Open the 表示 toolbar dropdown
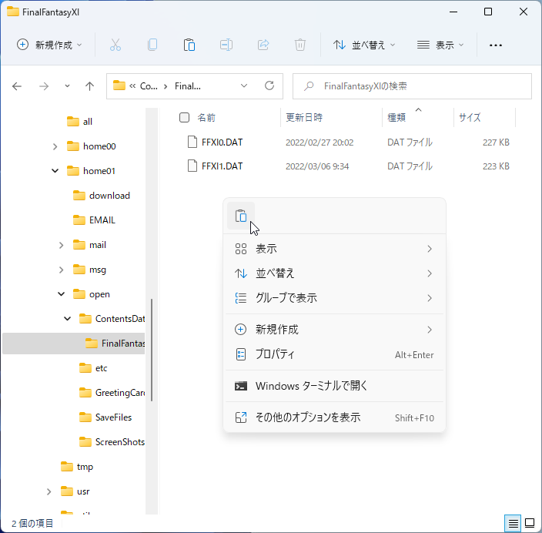This screenshot has height=533, width=542. point(440,45)
